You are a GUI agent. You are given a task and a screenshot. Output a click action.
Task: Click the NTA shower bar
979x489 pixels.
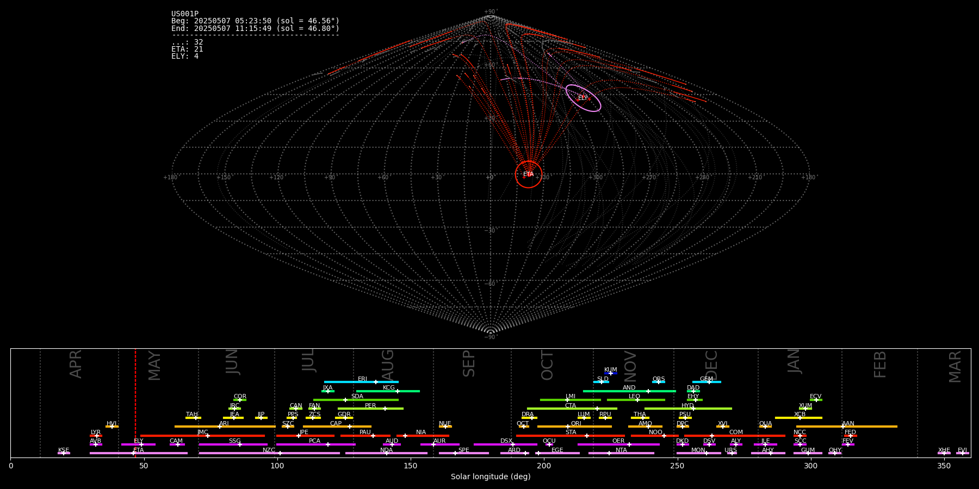pos(621,453)
